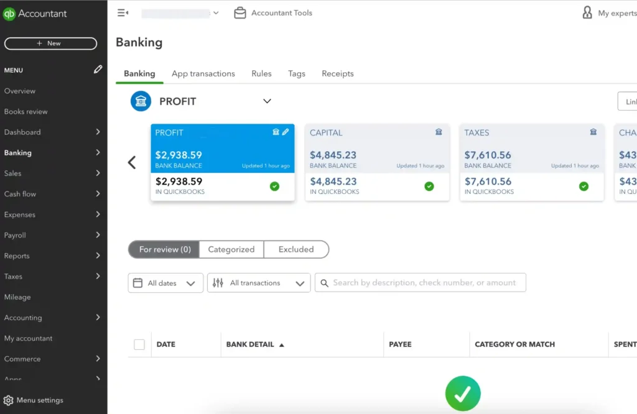Switch to the Rules tab
Viewport: 637px width, 414px height.
(261, 74)
